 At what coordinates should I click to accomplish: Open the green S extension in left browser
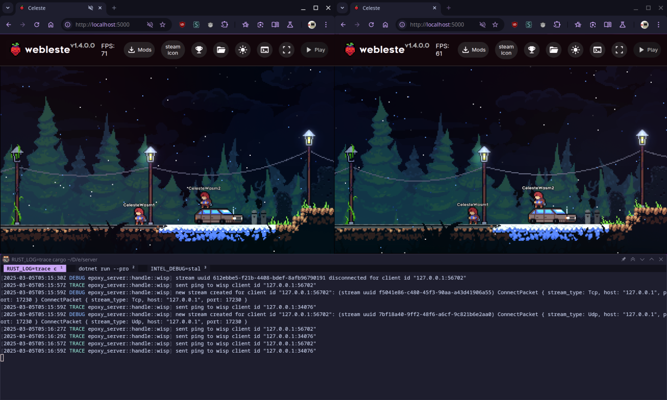pyautogui.click(x=196, y=25)
